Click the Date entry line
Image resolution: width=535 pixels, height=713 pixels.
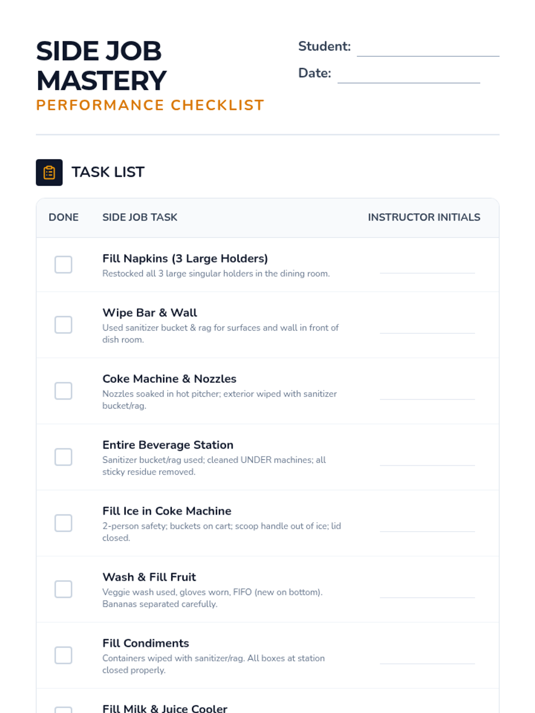(x=408, y=75)
